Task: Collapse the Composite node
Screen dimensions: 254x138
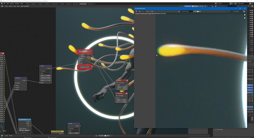Action: [x=116, y=93]
